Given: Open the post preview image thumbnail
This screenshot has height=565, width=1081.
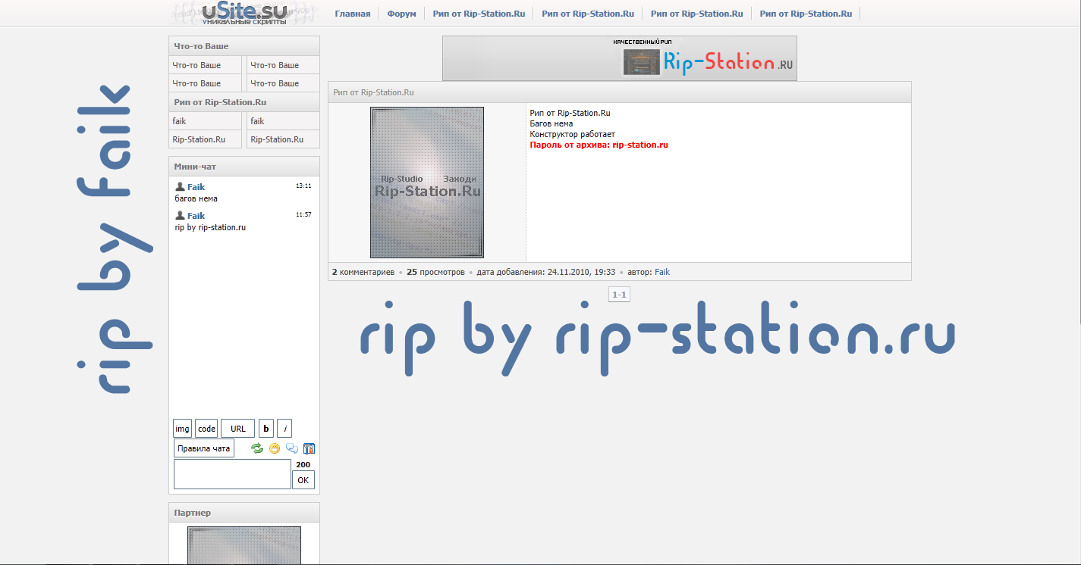Looking at the screenshot, I should (427, 183).
